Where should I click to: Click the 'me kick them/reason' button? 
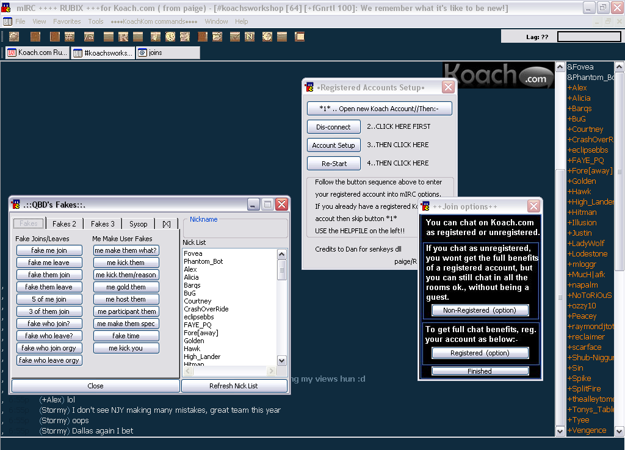click(x=126, y=275)
